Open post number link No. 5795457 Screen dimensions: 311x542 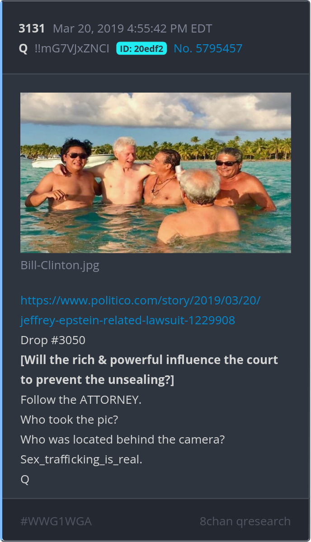(x=208, y=48)
